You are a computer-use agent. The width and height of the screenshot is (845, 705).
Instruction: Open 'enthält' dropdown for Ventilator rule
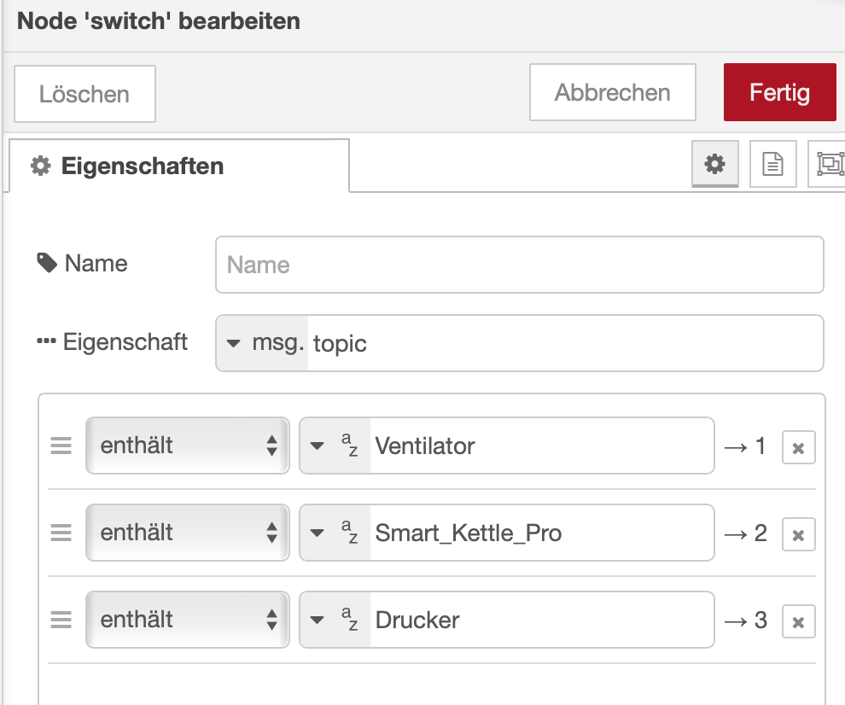[x=188, y=446]
